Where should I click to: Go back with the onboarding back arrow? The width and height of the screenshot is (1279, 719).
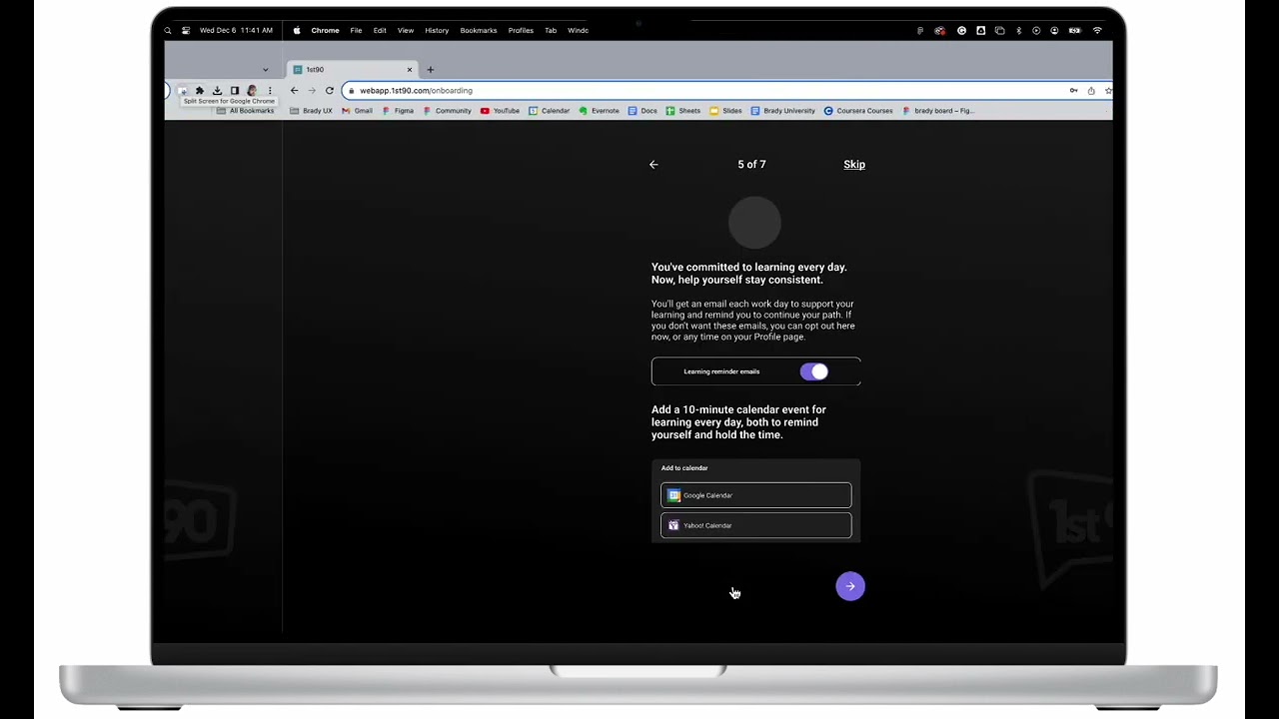pyautogui.click(x=653, y=165)
